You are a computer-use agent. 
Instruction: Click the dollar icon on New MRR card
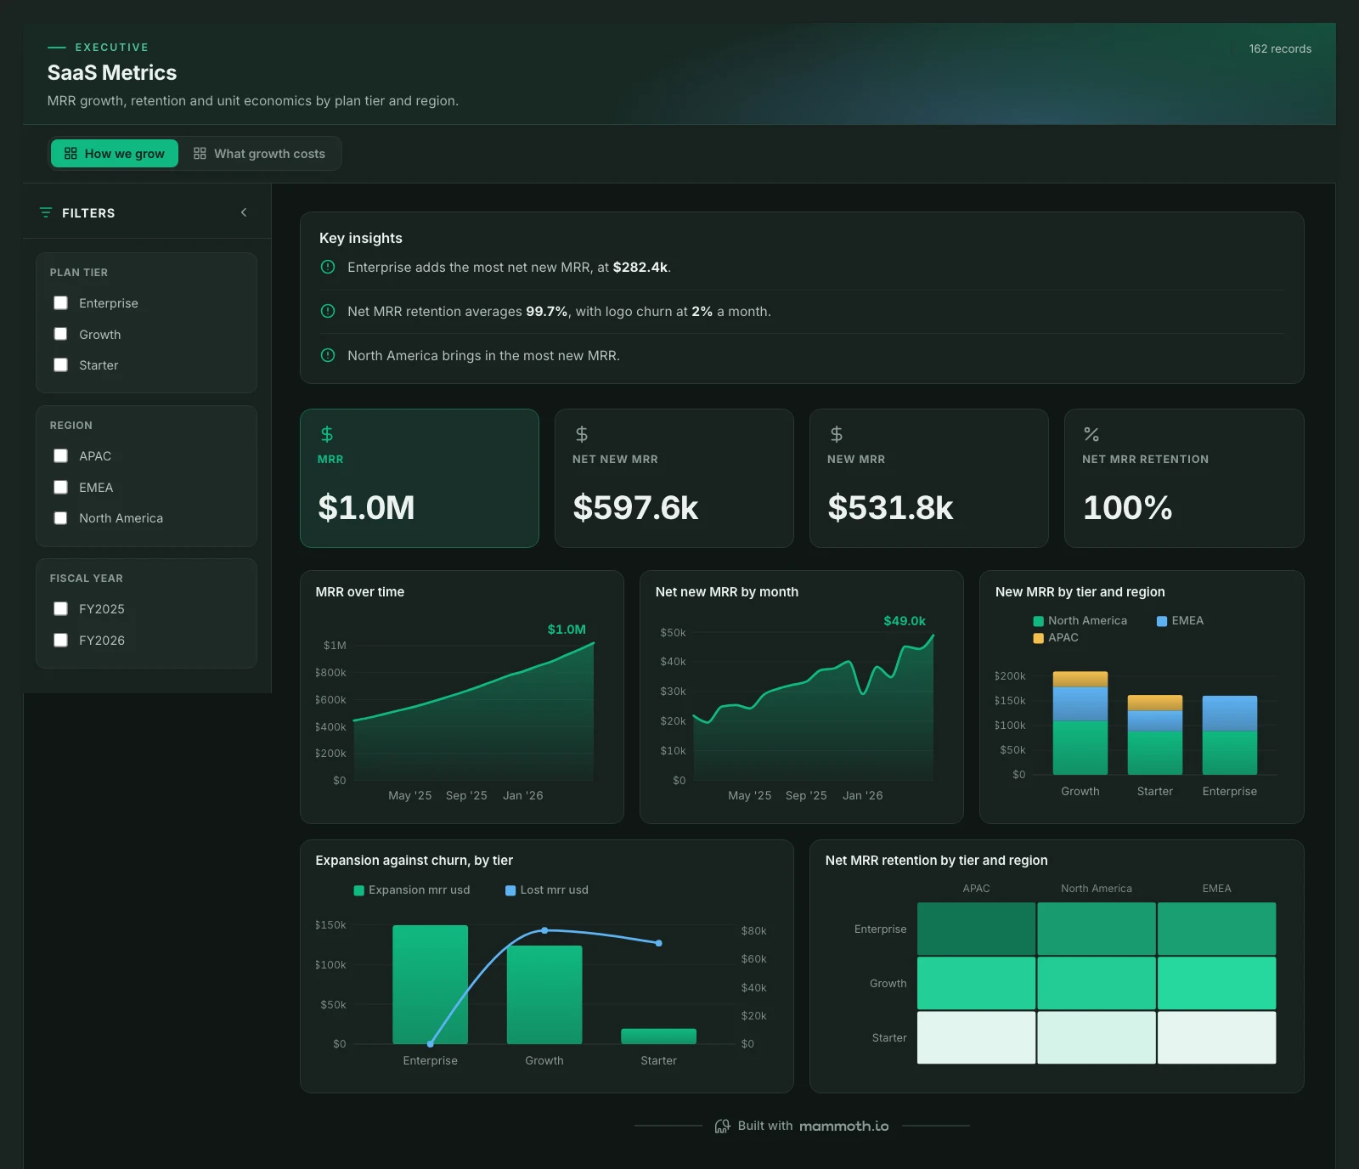837,434
